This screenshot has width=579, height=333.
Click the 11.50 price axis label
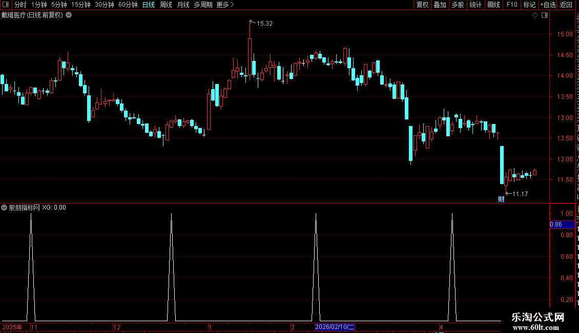point(565,180)
